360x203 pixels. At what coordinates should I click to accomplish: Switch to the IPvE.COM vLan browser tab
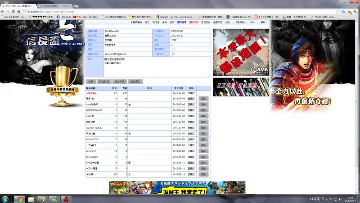pos(18,6)
